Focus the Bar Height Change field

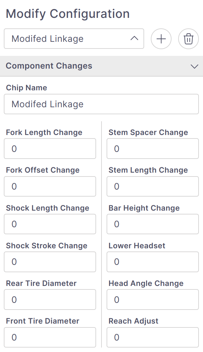click(x=152, y=224)
